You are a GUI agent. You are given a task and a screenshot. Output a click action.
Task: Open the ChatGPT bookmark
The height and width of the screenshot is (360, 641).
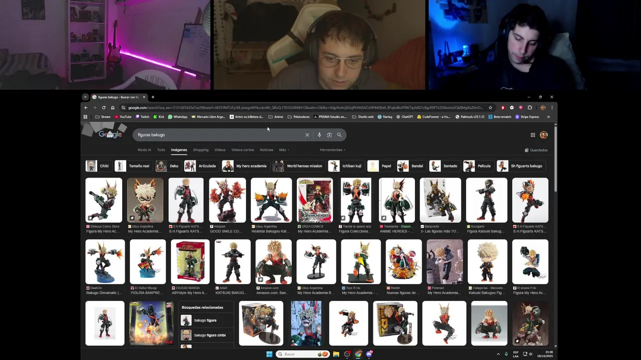pos(405,117)
